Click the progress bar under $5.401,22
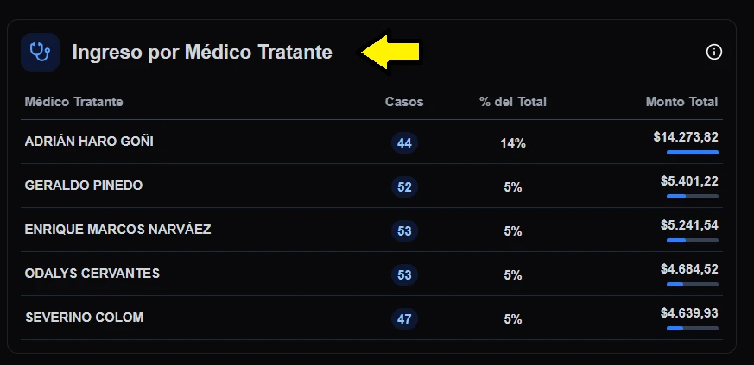 [x=692, y=196]
